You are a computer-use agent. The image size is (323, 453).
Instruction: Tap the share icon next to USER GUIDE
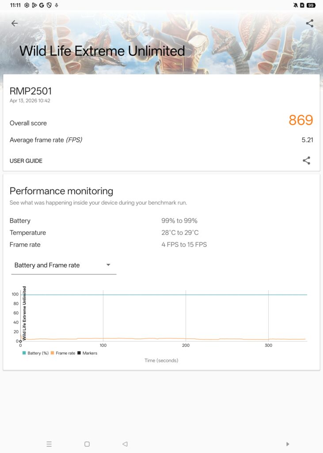(x=307, y=161)
